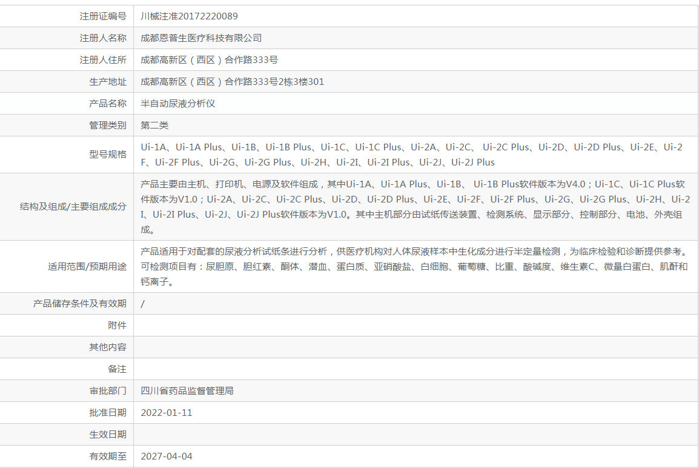Click the model list starting Ui-1A
Screen dimensions: 699x468
click(411, 155)
